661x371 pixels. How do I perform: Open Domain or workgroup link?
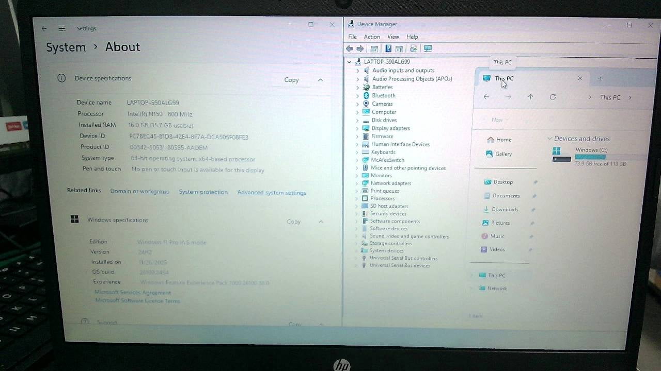[139, 191]
